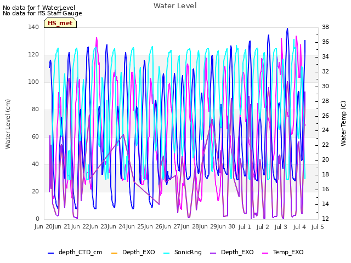The height and width of the screenshot is (263, 351).
Task: Click the blue depth_CTD_cm legend swatch
Action: [x=51, y=253]
